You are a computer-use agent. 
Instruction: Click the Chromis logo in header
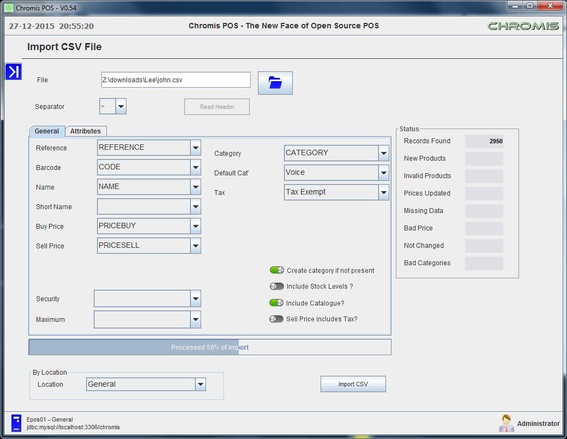pos(523,26)
